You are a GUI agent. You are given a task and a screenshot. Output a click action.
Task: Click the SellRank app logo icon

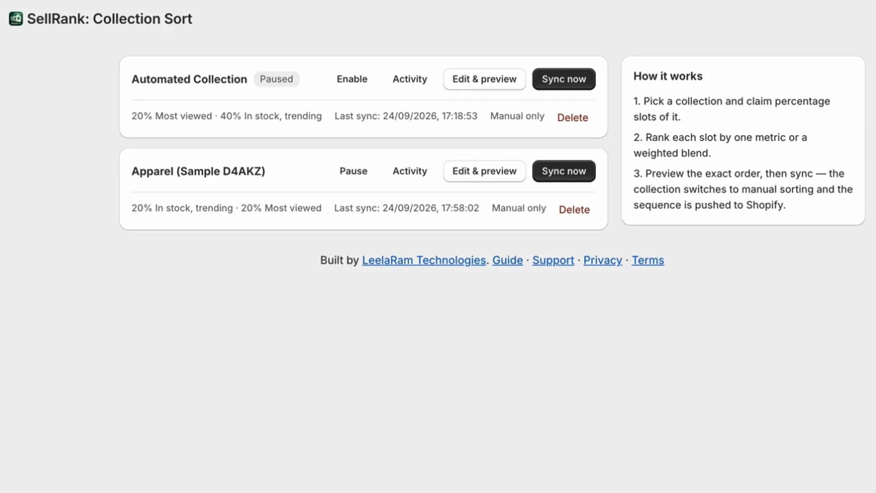16,19
